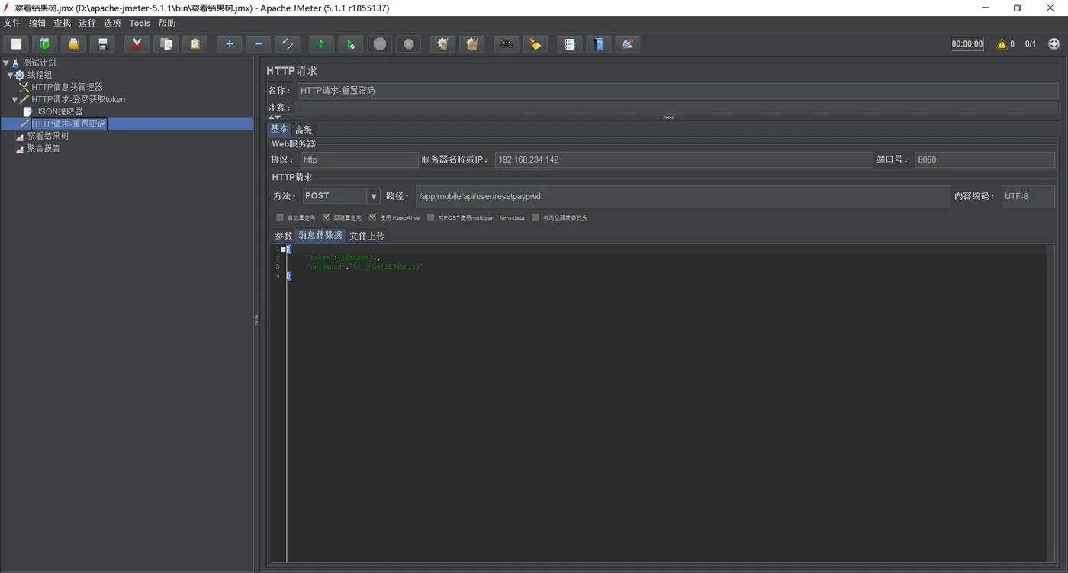The width and height of the screenshot is (1068, 573).
Task: Click the Reset search brush icon
Action: pos(535,44)
